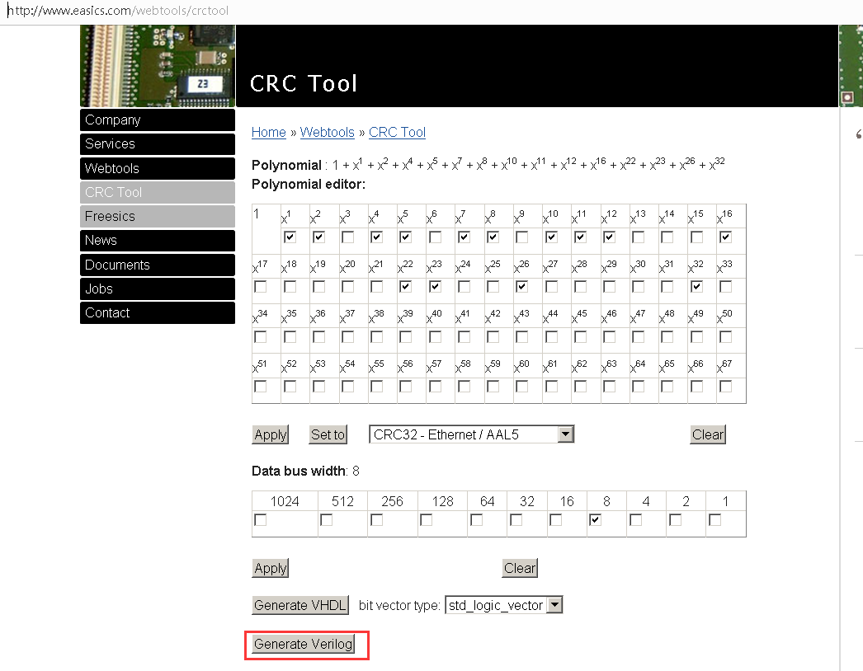Uncheck the x32 polynomial checkbox

pos(696,287)
